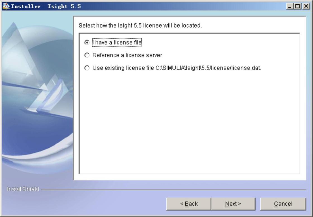The width and height of the screenshot is (313, 217).
Task: Click the "Reference a license server" label text
Action: (127, 55)
